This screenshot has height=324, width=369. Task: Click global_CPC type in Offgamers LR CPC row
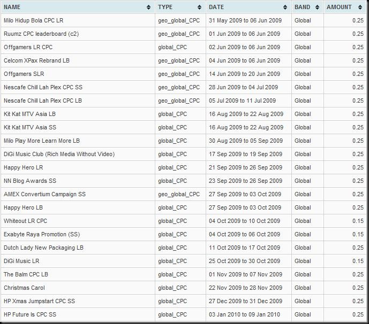pos(172,48)
